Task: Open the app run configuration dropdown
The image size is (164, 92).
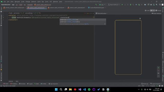Action: (x=102, y=5)
